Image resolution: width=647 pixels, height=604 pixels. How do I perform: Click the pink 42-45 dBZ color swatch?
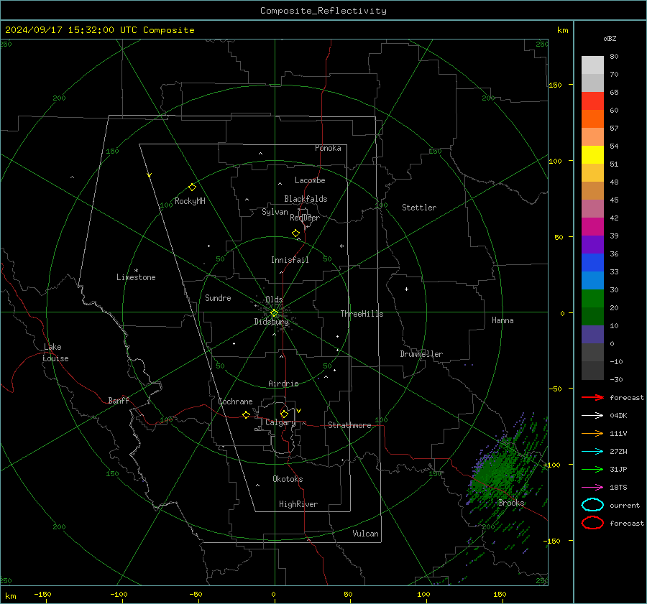coord(592,208)
